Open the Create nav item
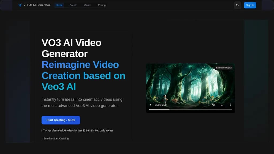Image resolution: width=274 pixels, height=154 pixels. 73,5
